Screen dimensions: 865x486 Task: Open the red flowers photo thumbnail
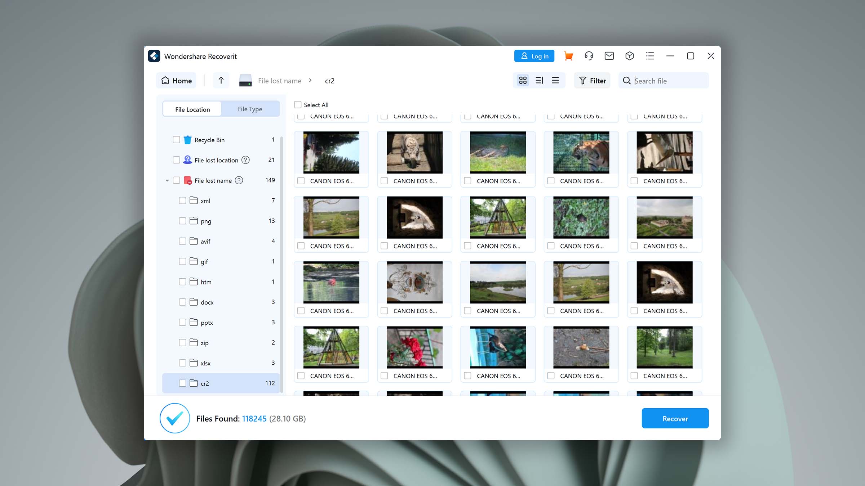click(x=414, y=347)
